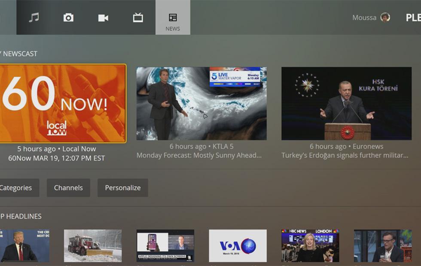
Task: Open the VOA headline thumbnail
Action: tap(238, 245)
